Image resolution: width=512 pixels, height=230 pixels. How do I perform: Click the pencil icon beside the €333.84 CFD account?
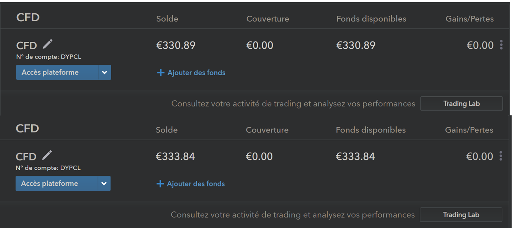click(47, 155)
